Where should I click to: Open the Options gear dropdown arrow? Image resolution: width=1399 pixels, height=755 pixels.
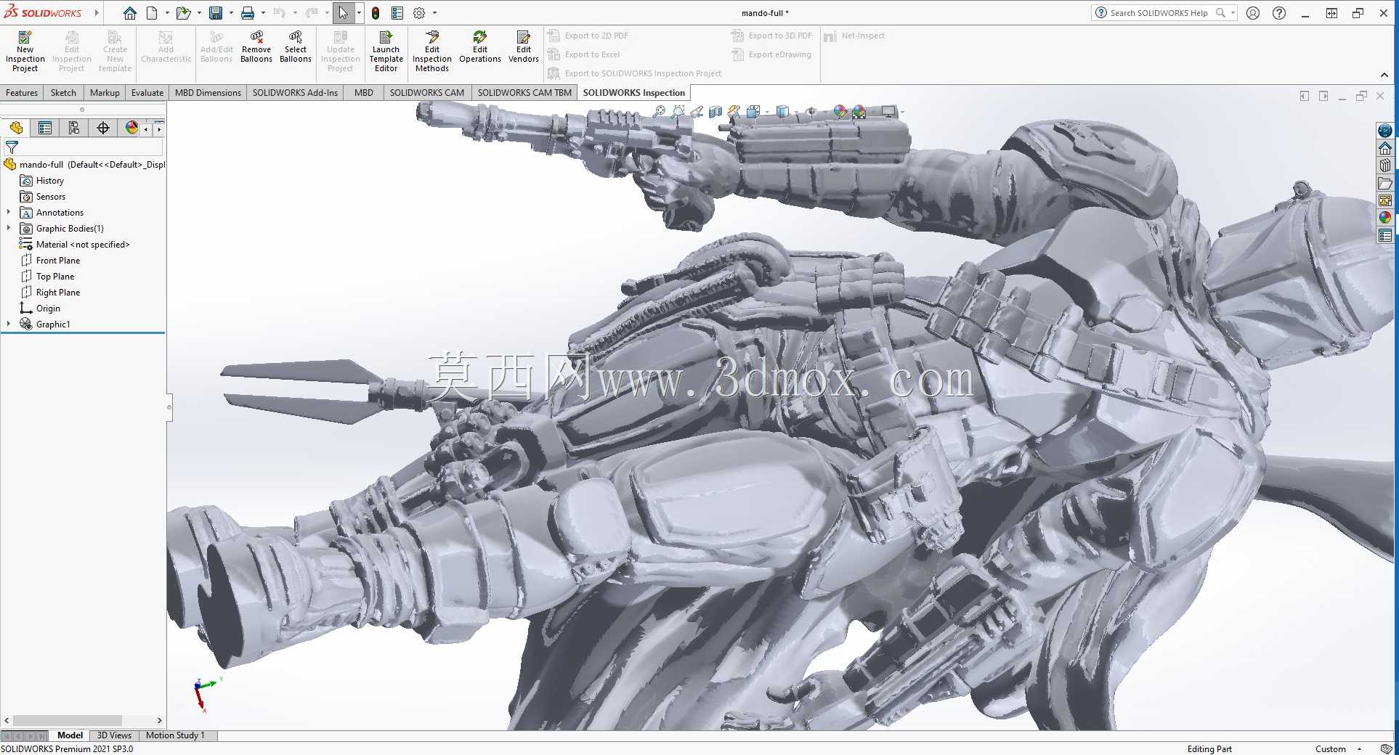tap(434, 13)
